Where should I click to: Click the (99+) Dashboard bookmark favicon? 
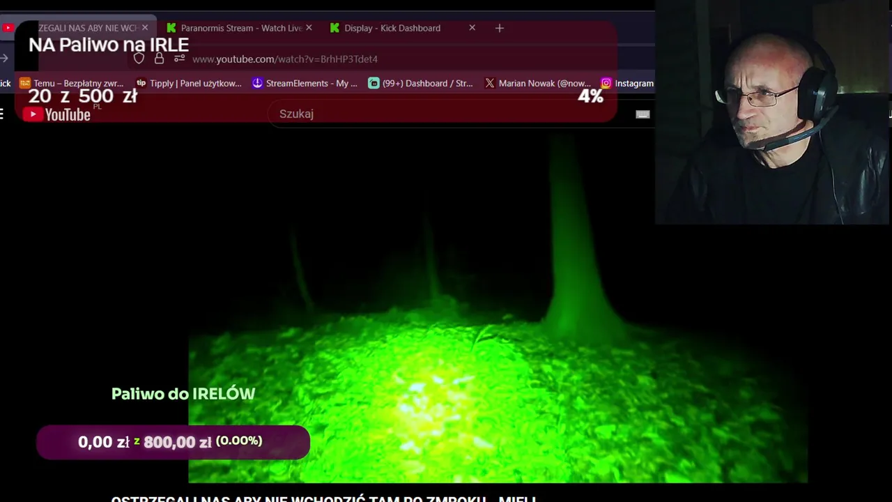[374, 83]
